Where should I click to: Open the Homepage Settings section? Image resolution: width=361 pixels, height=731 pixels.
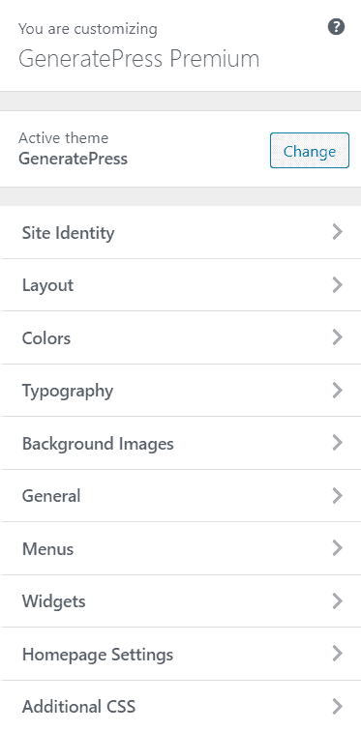tap(180, 654)
